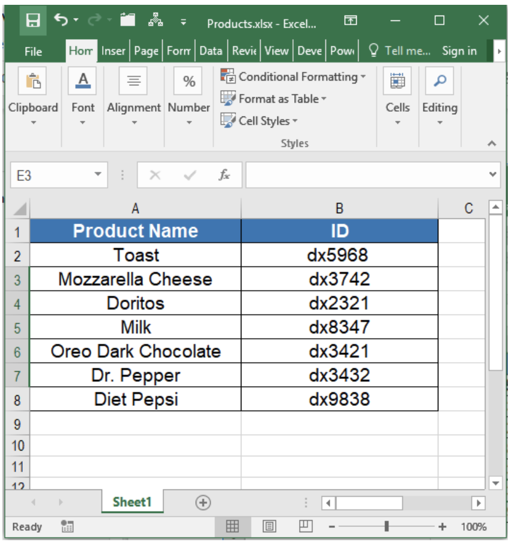Open the Undo history dropdown arrow

pyautogui.click(x=76, y=20)
